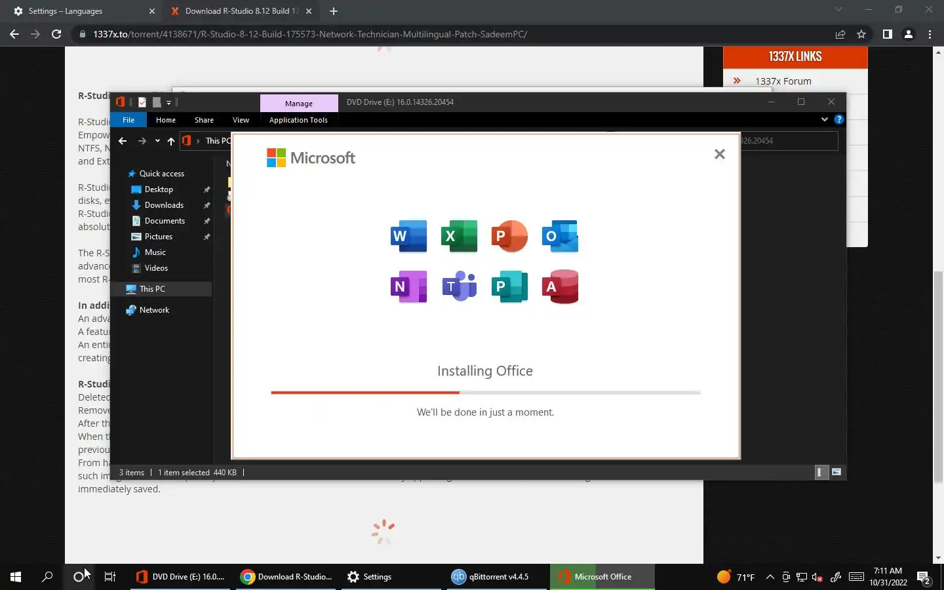Open the File menu in File Explorer
Screen dimensions: 944x590
tap(128, 120)
